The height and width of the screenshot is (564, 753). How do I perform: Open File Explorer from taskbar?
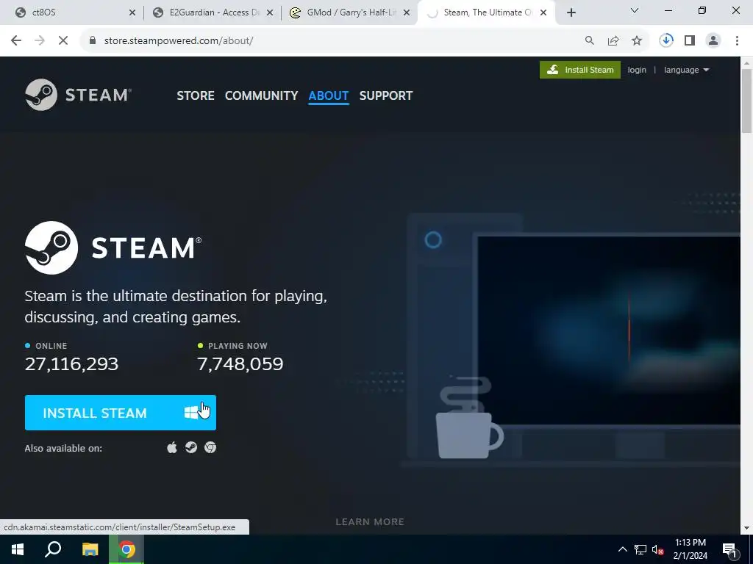tap(90, 549)
